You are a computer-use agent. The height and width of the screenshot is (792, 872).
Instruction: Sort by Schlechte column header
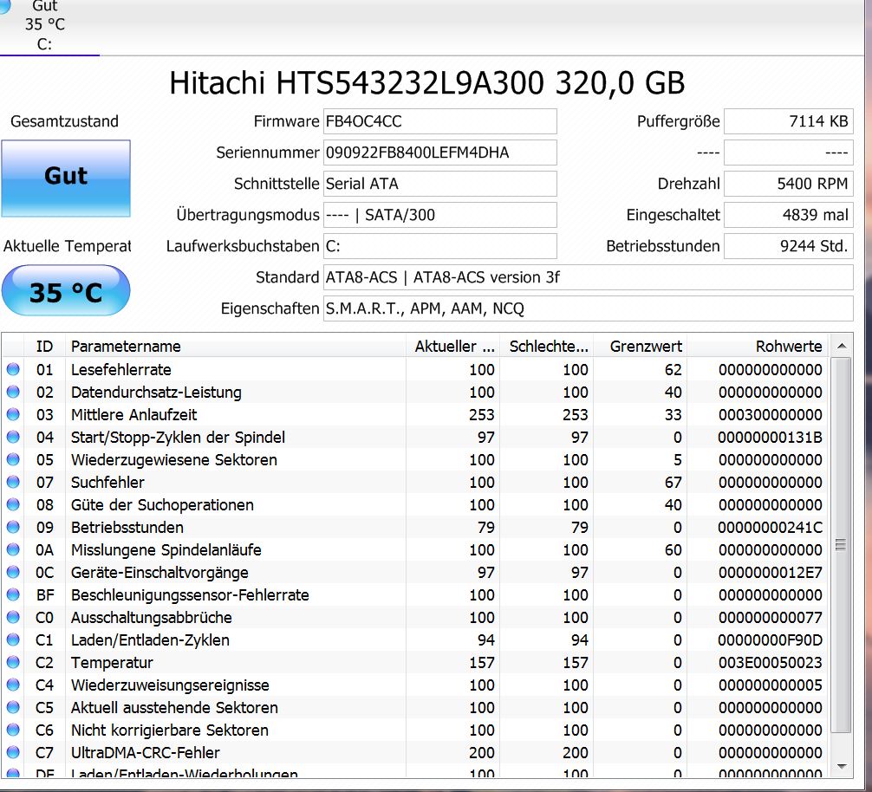point(547,347)
